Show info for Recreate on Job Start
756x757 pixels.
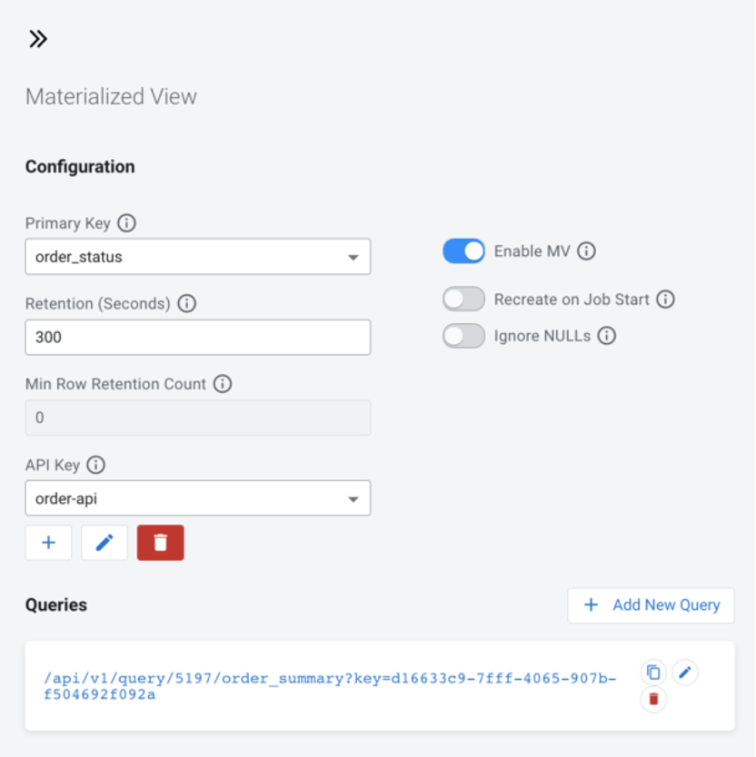point(665,300)
